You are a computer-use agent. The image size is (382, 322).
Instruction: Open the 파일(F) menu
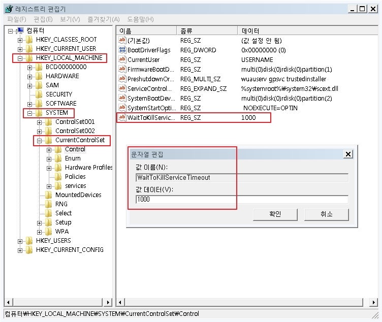(x=17, y=19)
